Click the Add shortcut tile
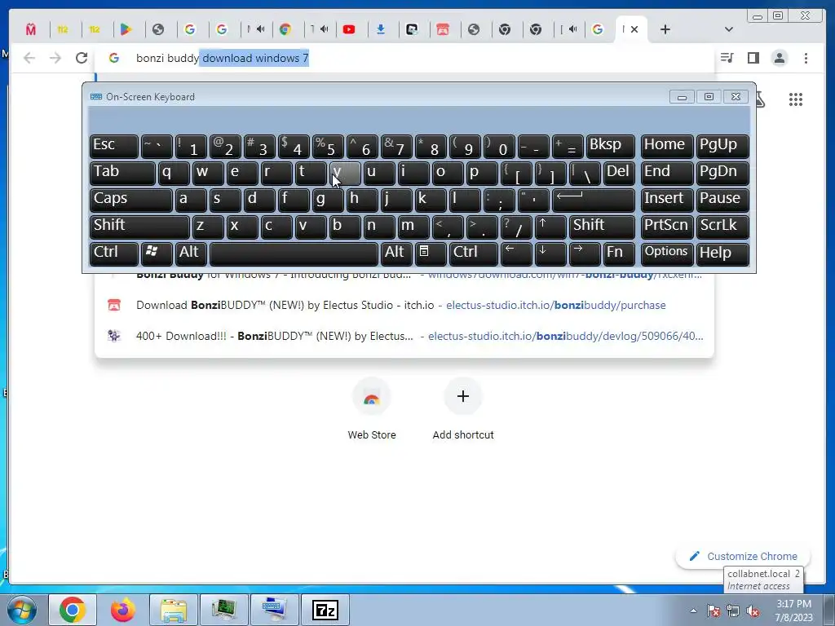This screenshot has height=626, width=835. pyautogui.click(x=463, y=409)
